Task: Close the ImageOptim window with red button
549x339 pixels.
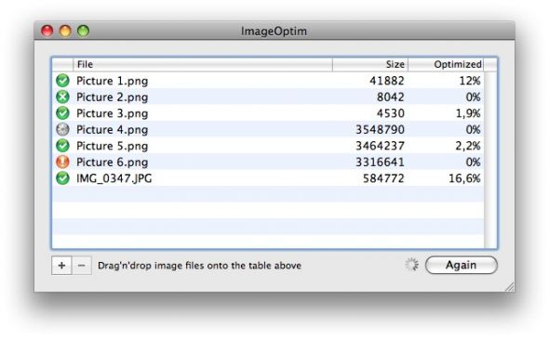Action: (x=47, y=31)
